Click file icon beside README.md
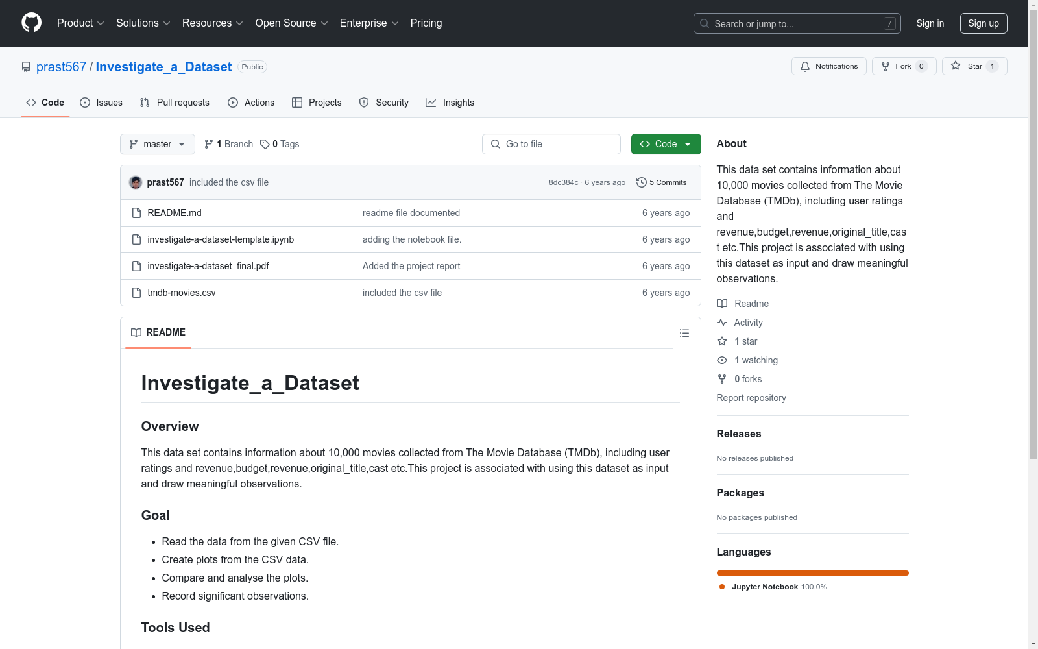This screenshot has width=1038, height=649. coord(136,213)
